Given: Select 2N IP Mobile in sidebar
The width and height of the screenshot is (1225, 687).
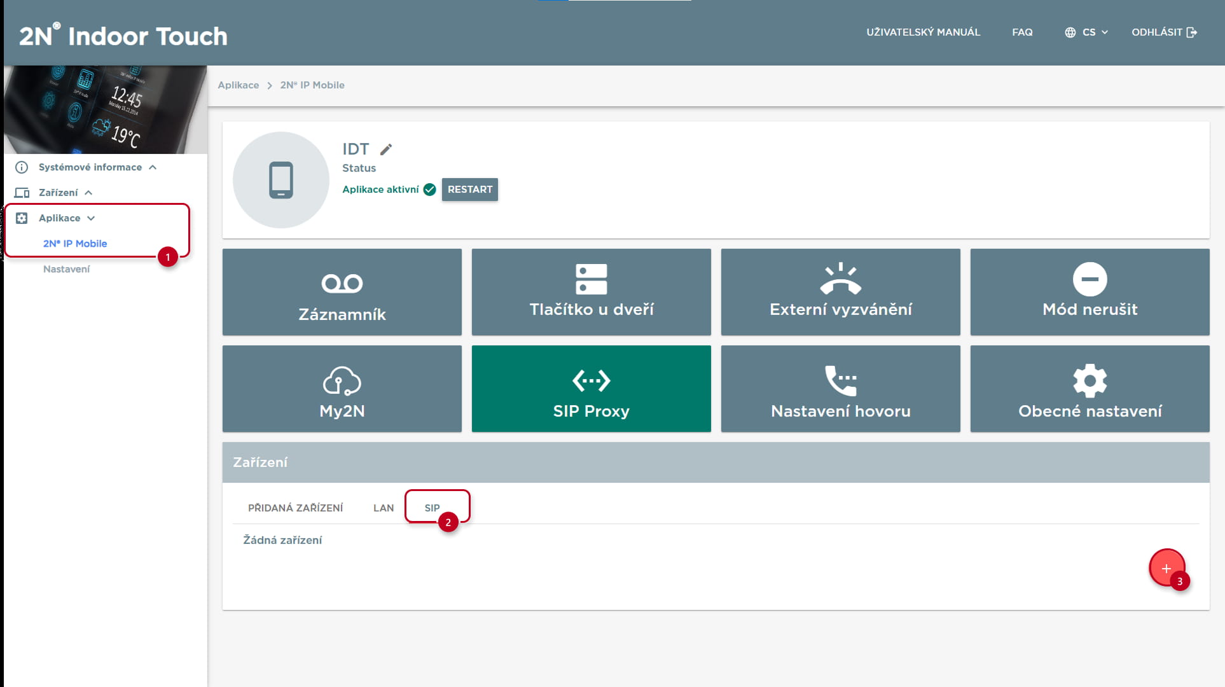Looking at the screenshot, I should coord(75,244).
